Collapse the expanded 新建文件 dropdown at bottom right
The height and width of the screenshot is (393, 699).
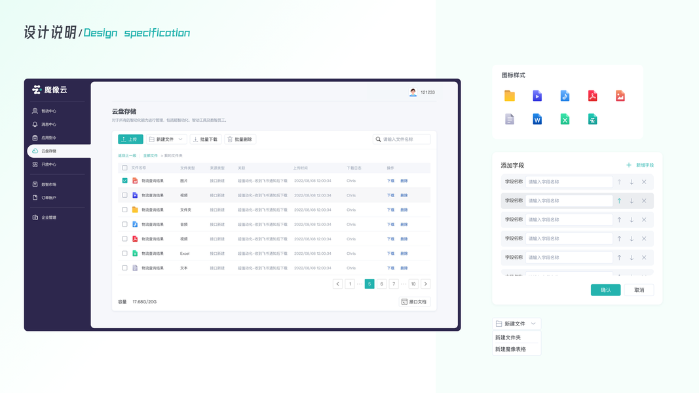pos(516,324)
